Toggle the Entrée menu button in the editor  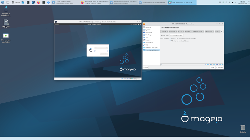[187, 31]
